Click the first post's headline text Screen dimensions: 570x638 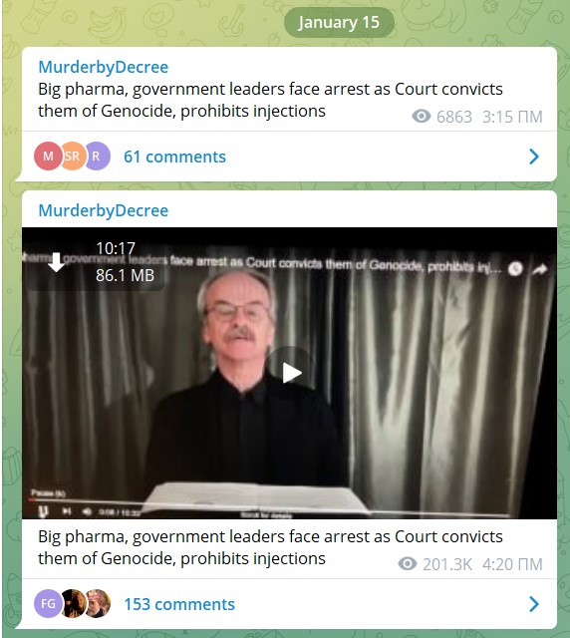tap(270, 100)
